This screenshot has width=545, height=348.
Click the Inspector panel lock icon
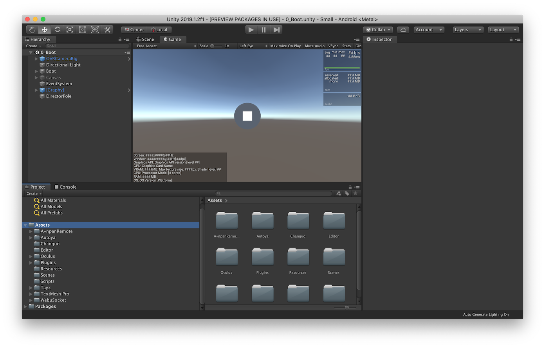click(511, 40)
